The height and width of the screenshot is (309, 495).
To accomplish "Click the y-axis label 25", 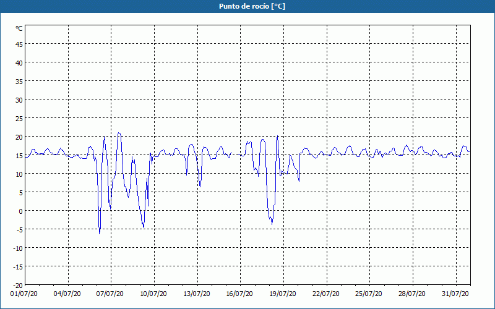I will (19, 119).
